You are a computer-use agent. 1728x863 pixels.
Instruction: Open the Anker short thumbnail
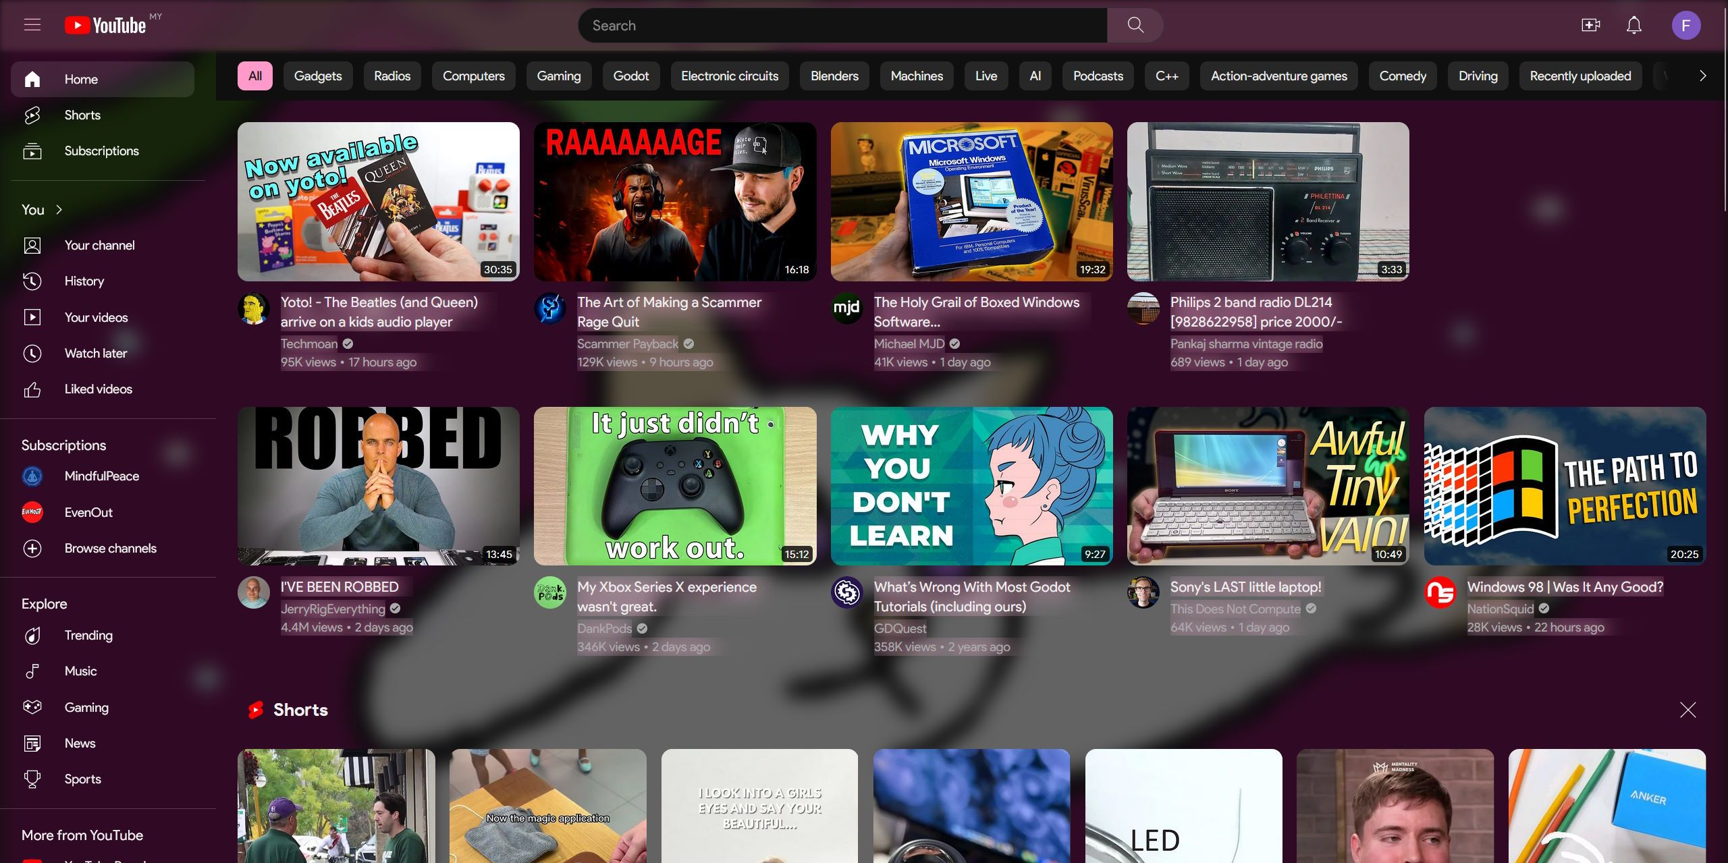(1607, 806)
